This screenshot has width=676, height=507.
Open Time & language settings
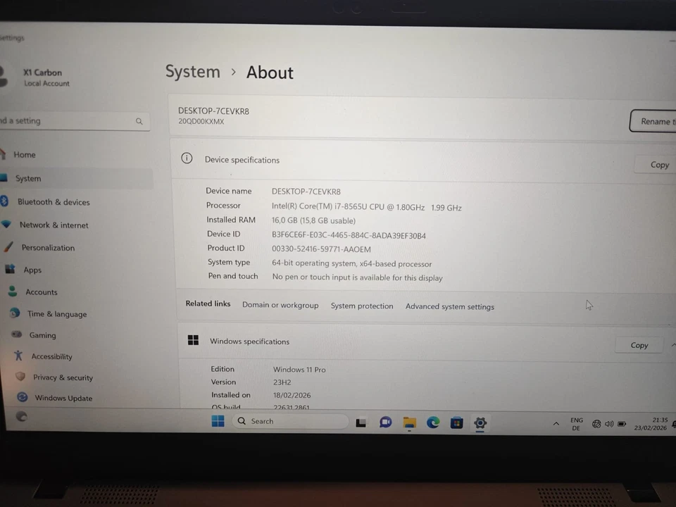(x=57, y=314)
